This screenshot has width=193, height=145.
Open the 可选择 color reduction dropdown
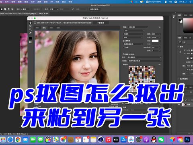(x=133, y=34)
